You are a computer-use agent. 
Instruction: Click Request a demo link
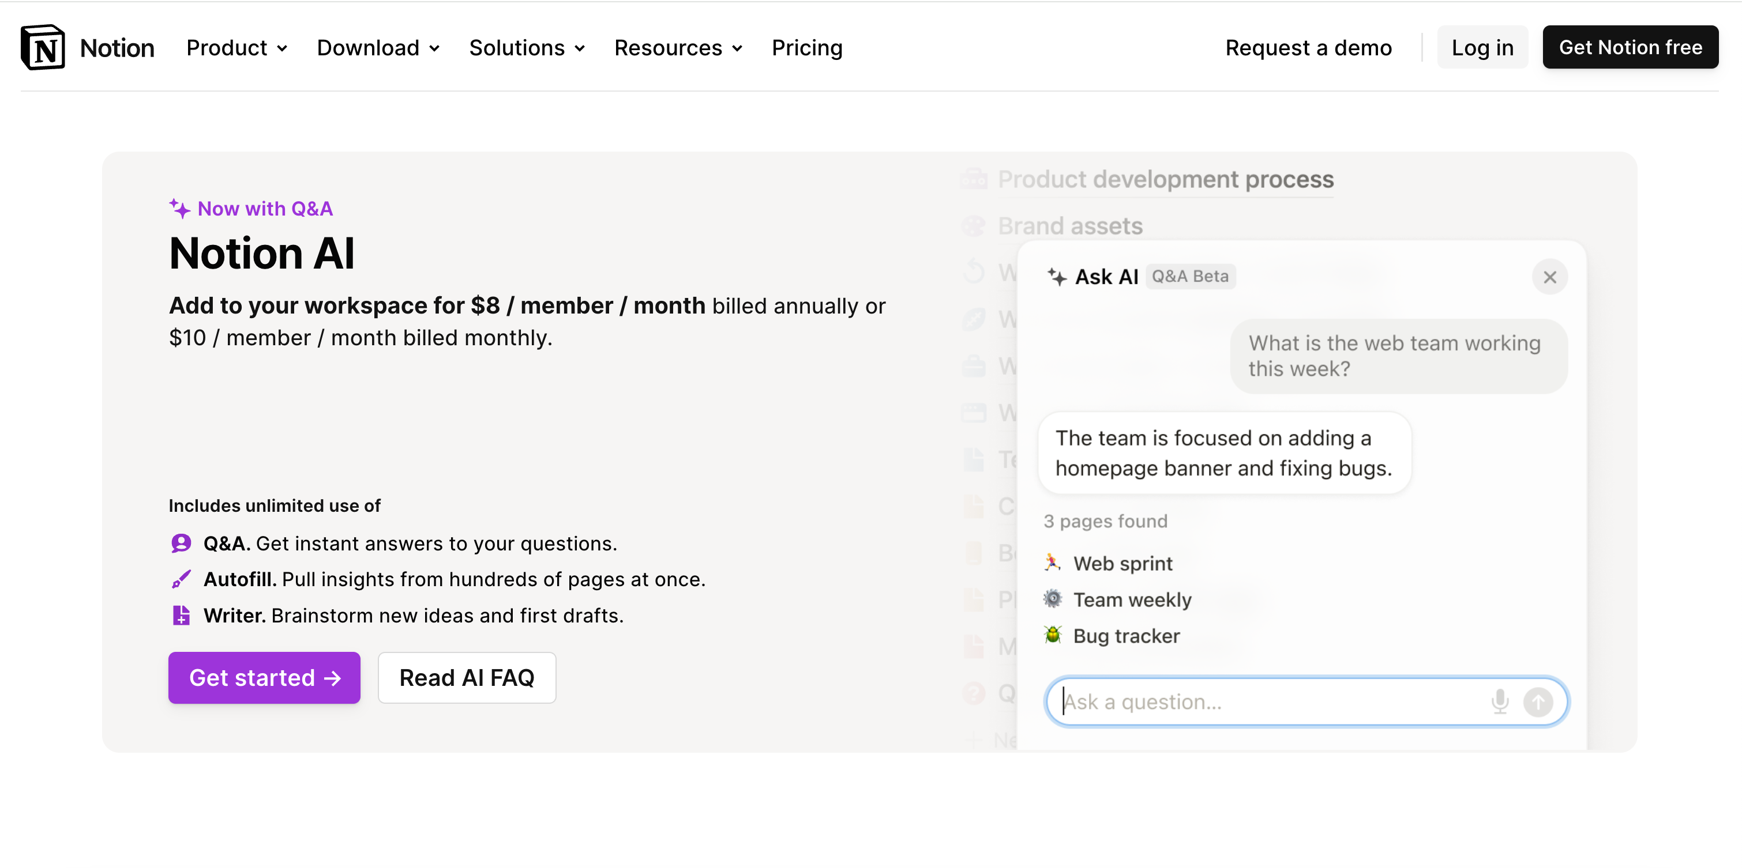point(1308,48)
